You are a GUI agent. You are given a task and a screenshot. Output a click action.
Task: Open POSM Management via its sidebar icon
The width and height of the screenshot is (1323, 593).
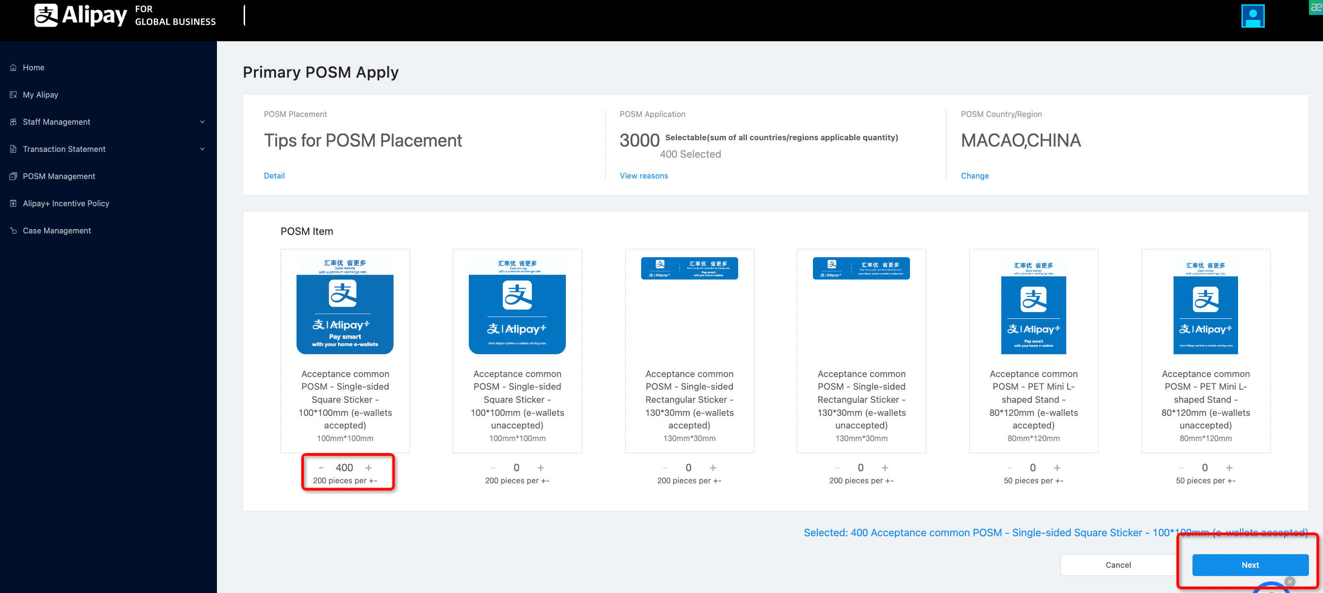tap(13, 176)
